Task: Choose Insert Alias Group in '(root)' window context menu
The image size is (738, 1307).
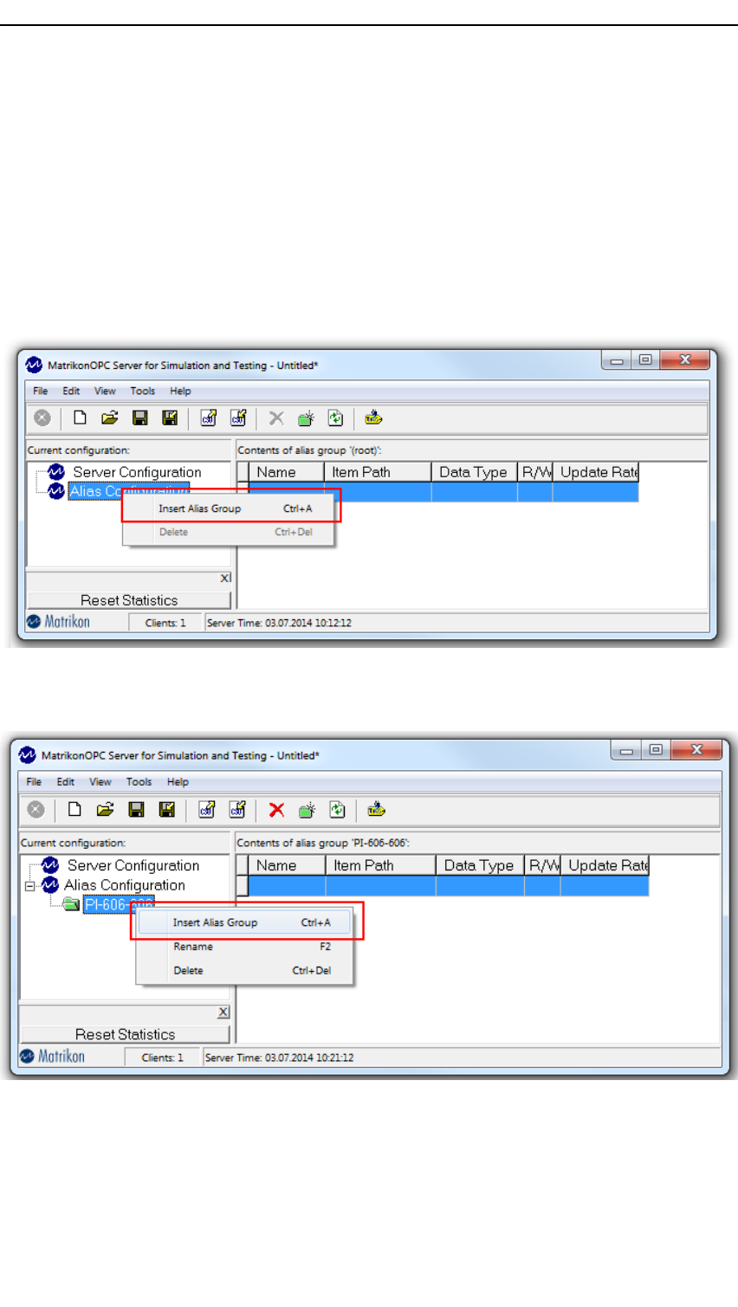Action: [230, 508]
